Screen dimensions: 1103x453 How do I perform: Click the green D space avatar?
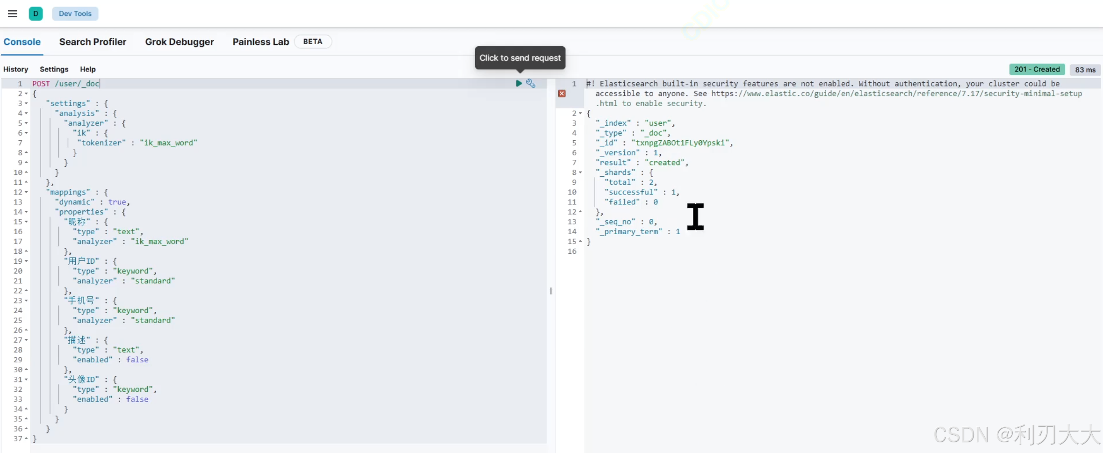click(36, 14)
